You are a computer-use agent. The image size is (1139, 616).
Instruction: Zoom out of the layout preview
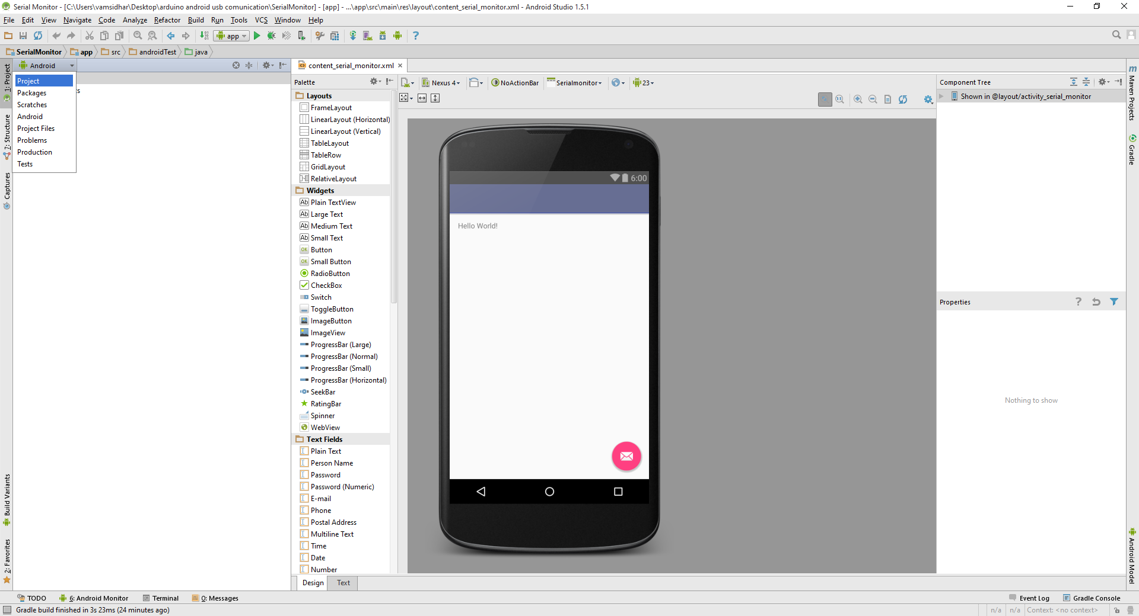873,100
